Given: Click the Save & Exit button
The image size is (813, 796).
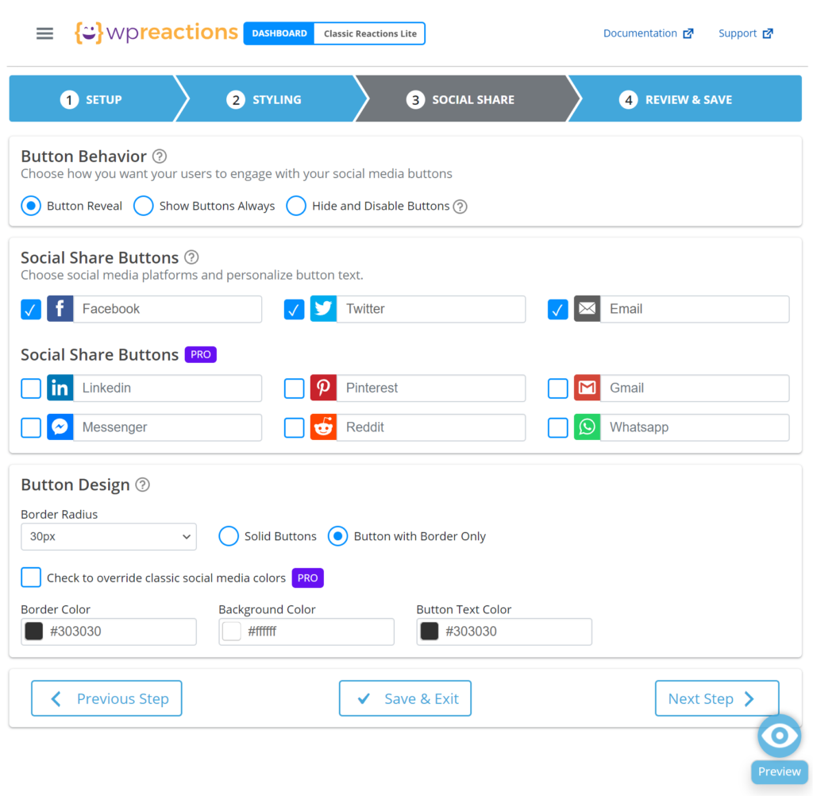Looking at the screenshot, I should pos(406,698).
